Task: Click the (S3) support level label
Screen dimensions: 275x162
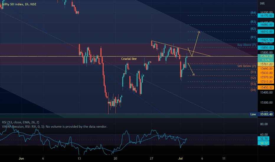Action: pyautogui.click(x=253, y=84)
